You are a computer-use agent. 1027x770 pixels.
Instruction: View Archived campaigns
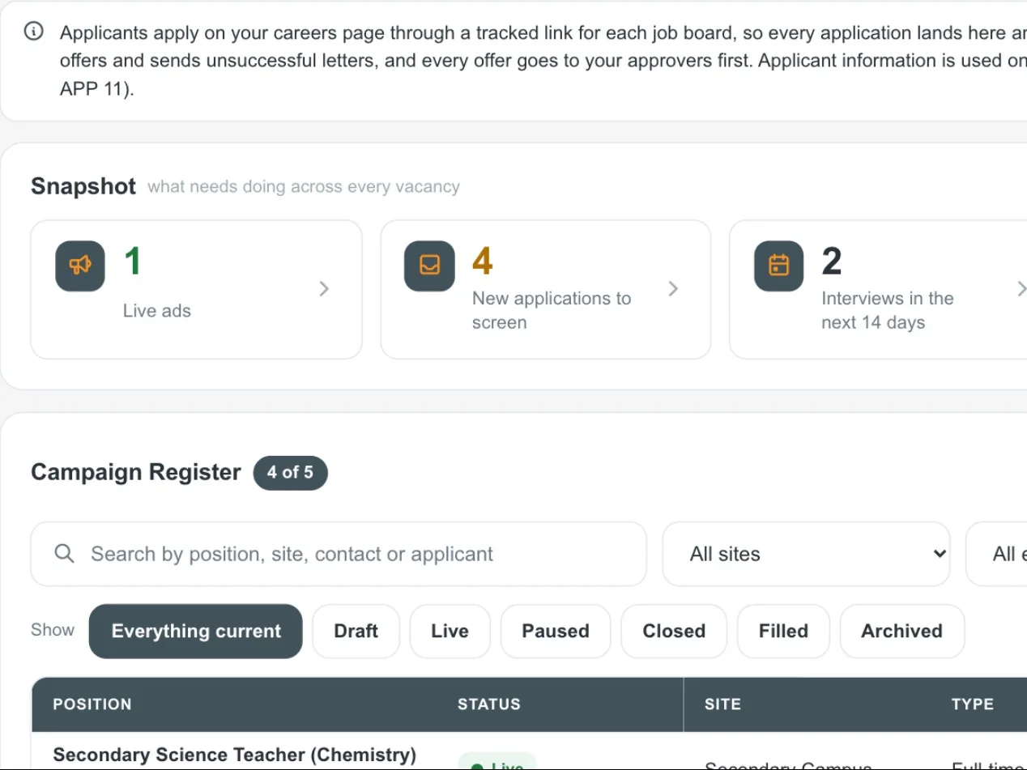click(902, 631)
